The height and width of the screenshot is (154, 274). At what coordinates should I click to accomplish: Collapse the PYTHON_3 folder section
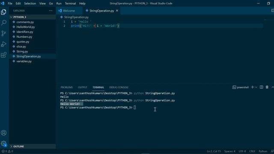pos(33,17)
